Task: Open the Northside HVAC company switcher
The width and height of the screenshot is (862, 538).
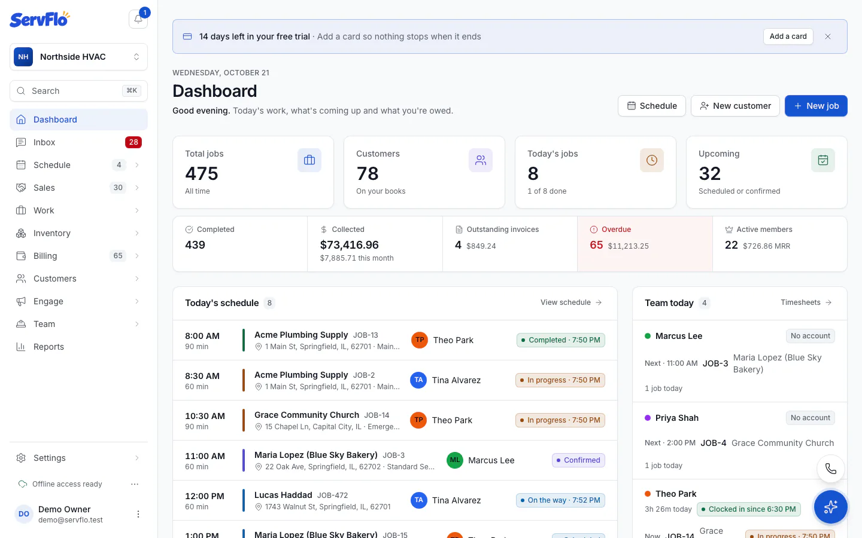Action: pyautogui.click(x=78, y=57)
